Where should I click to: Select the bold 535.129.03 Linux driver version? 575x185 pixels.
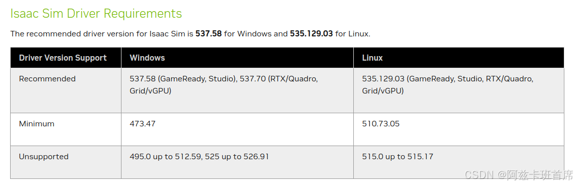tap(311, 34)
